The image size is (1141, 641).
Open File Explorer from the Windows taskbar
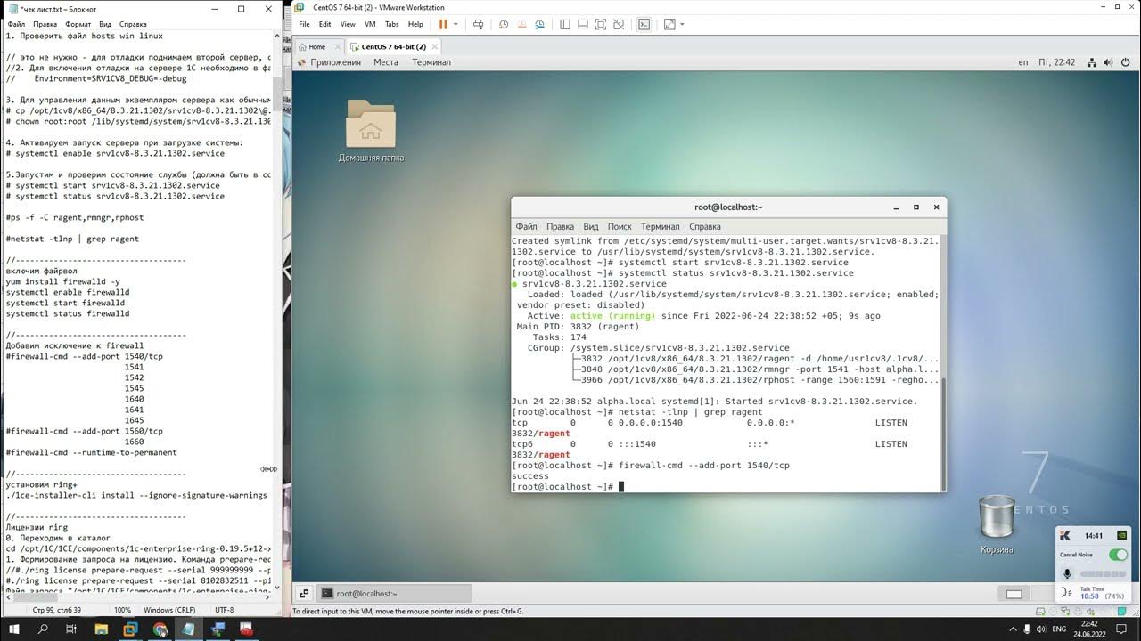tap(102, 629)
